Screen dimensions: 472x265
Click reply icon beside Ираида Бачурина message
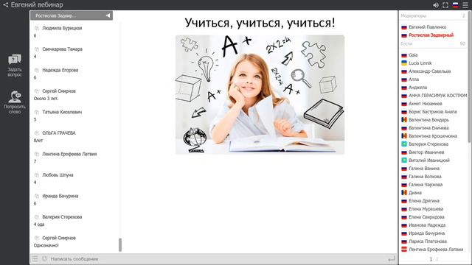click(37, 196)
